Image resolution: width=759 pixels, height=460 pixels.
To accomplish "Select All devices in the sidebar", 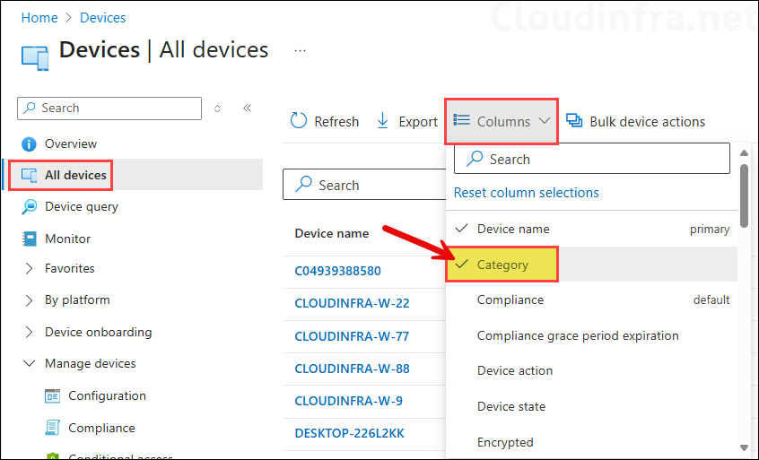I will [x=75, y=176].
